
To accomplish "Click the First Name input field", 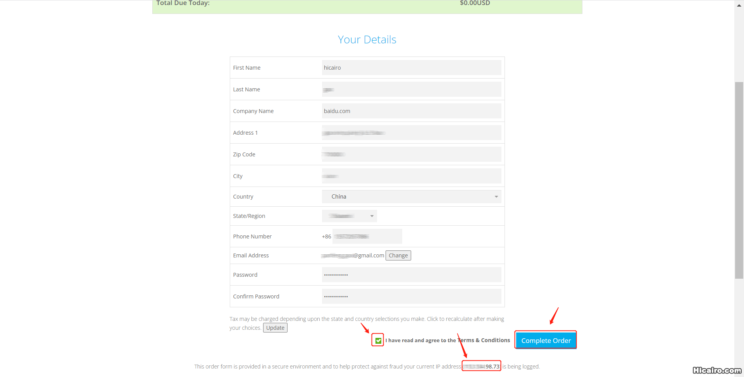I will tap(411, 68).
